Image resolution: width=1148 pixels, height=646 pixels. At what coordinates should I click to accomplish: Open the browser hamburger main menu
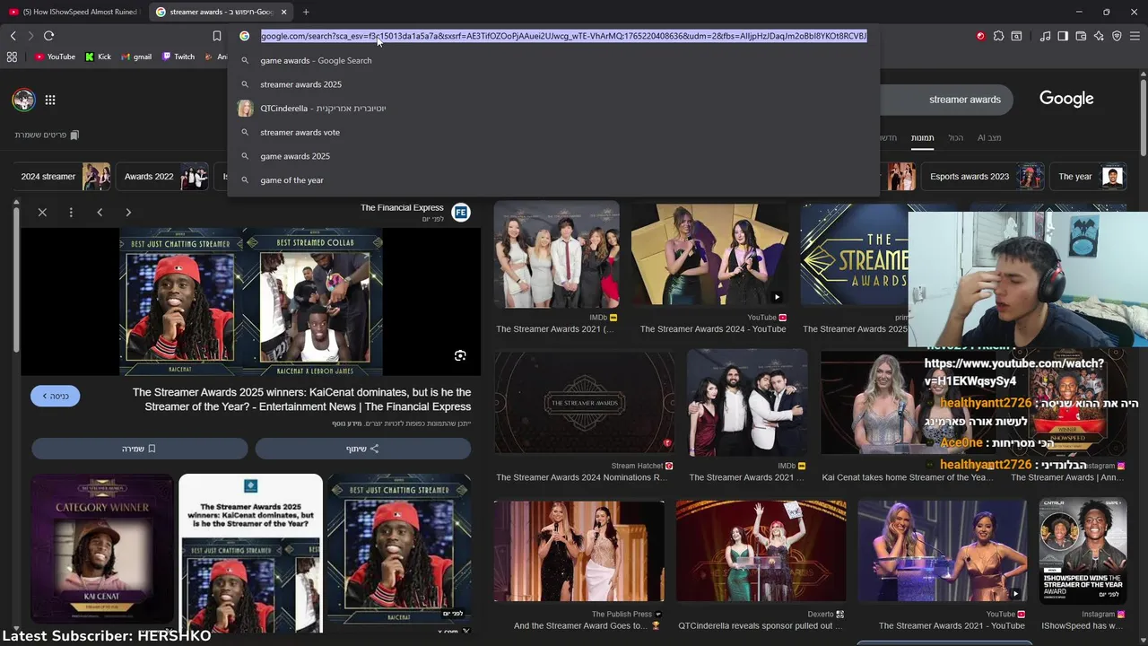click(x=1135, y=36)
